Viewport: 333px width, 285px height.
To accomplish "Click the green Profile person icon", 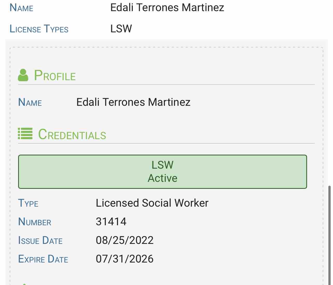I will pyautogui.click(x=23, y=75).
